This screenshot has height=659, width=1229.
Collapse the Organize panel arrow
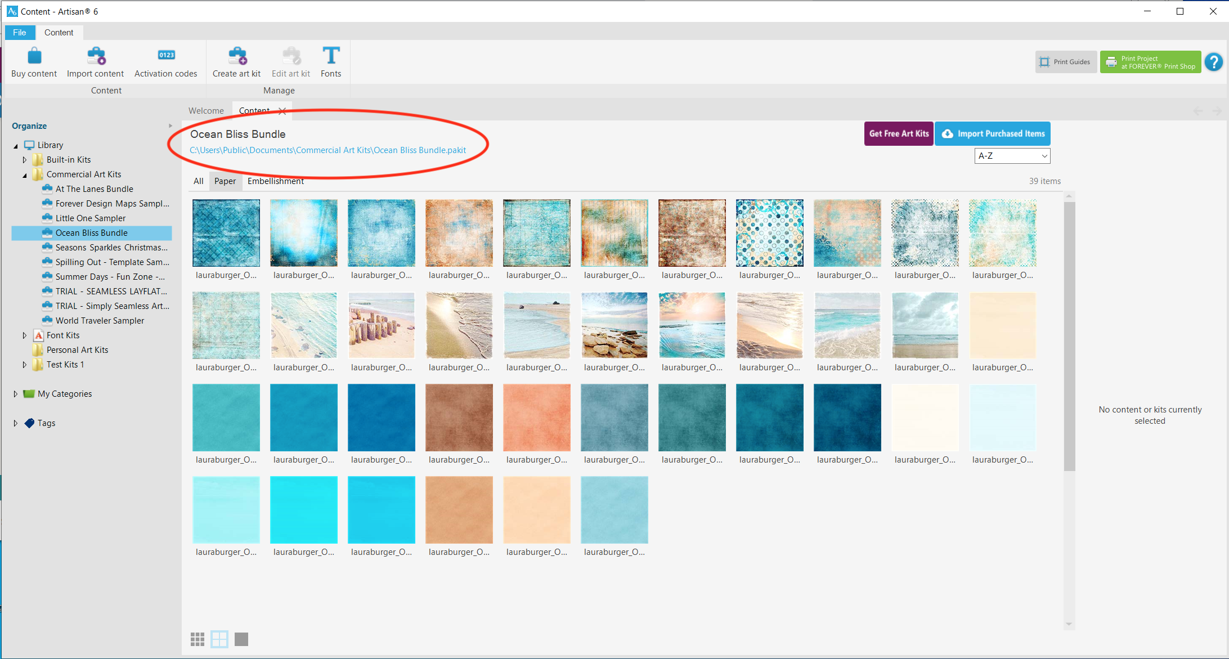coord(171,126)
